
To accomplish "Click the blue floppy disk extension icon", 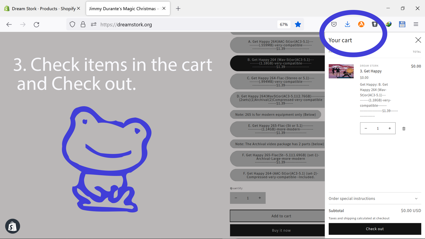I will 402,24.
